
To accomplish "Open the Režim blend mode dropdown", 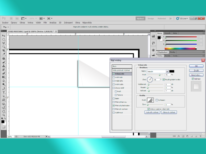I will coord(158,71).
